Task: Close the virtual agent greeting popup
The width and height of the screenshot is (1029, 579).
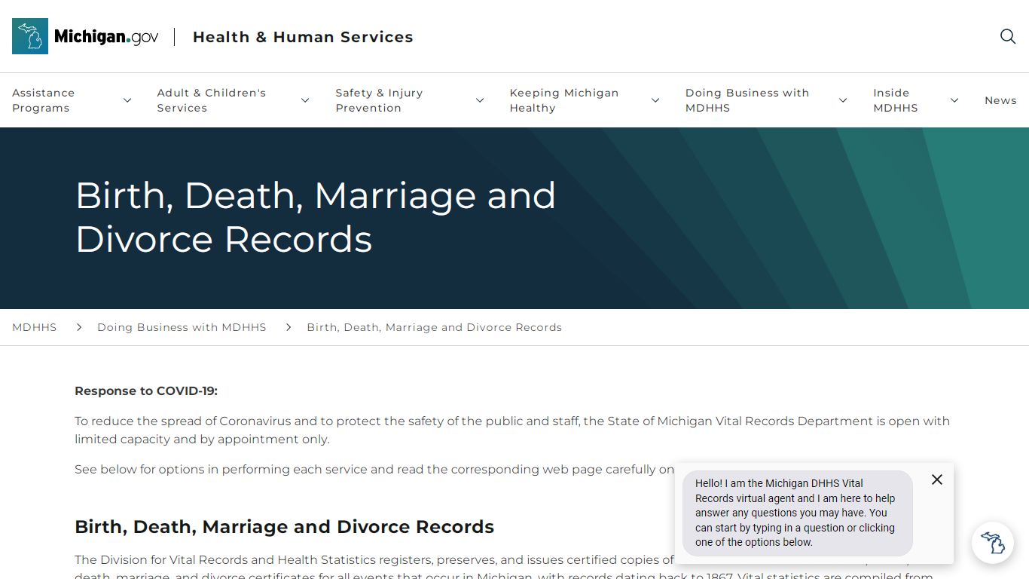Action: pyautogui.click(x=937, y=479)
